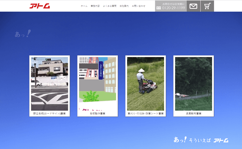
Task: Open the 業務内容 menu item
Action: pos(95,6)
